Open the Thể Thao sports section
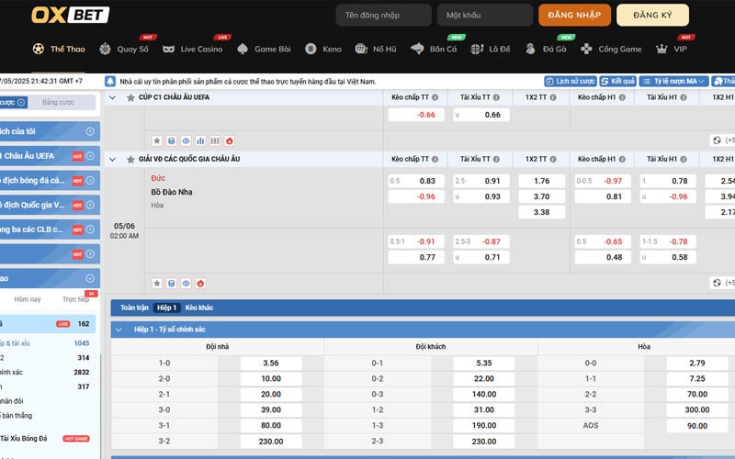The height and width of the screenshot is (459, 735). coord(59,49)
